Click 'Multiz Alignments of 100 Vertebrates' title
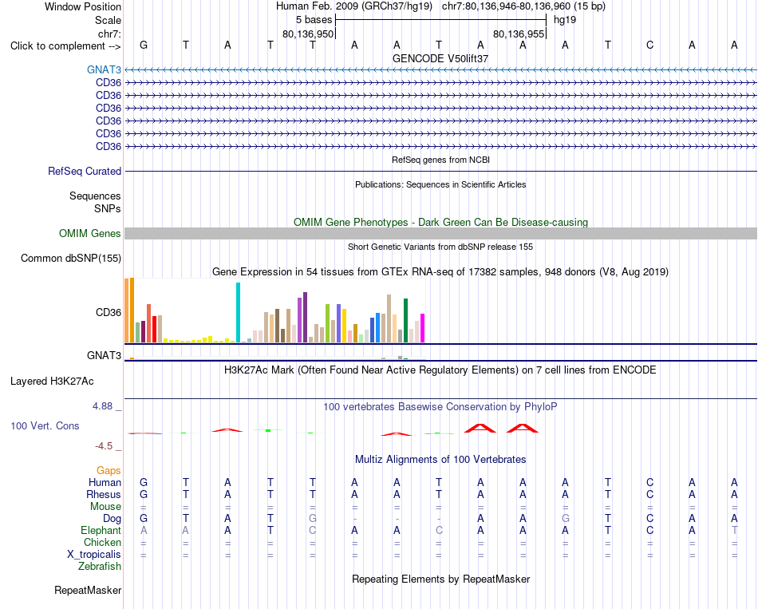Viewport: 758px width, 609px height. point(440,460)
